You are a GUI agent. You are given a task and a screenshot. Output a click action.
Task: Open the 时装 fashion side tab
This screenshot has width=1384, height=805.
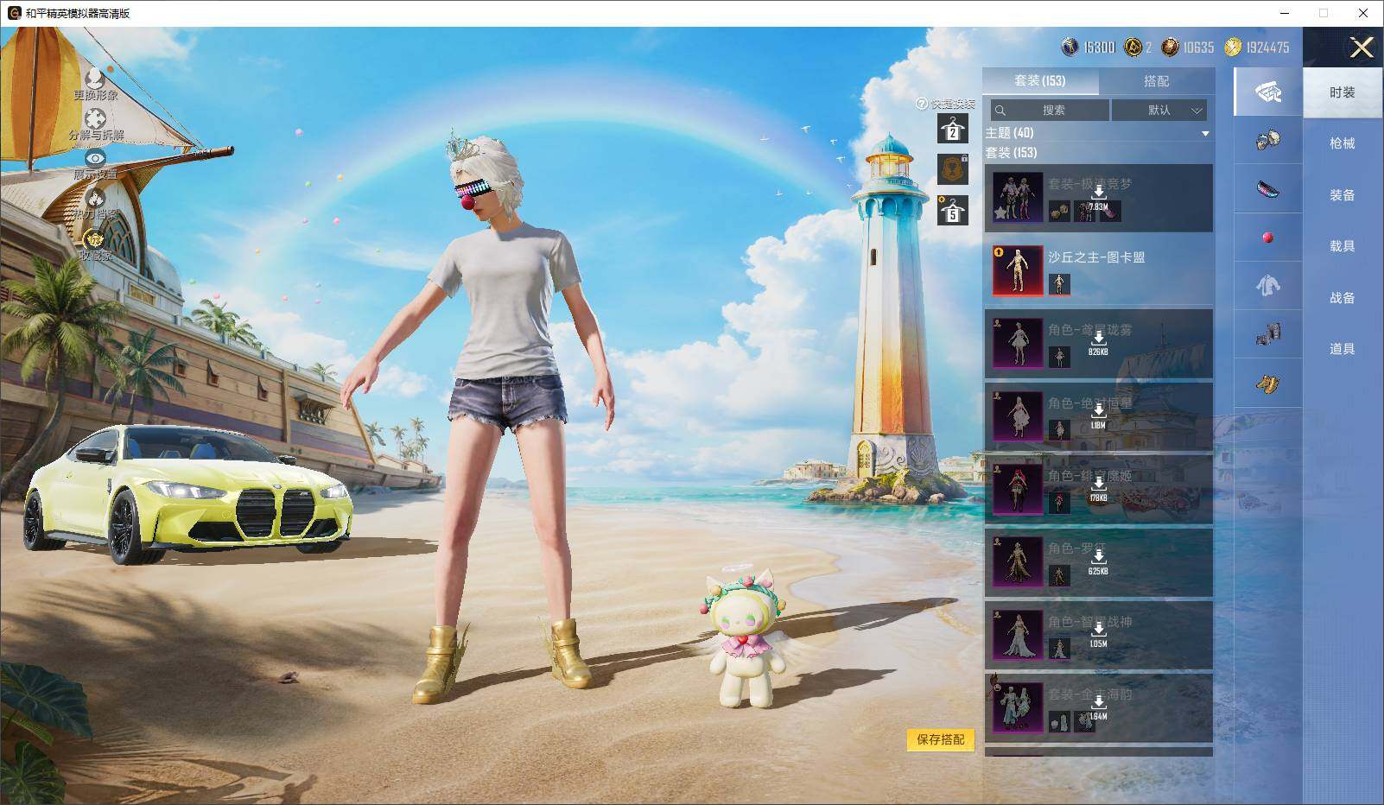click(x=1343, y=92)
